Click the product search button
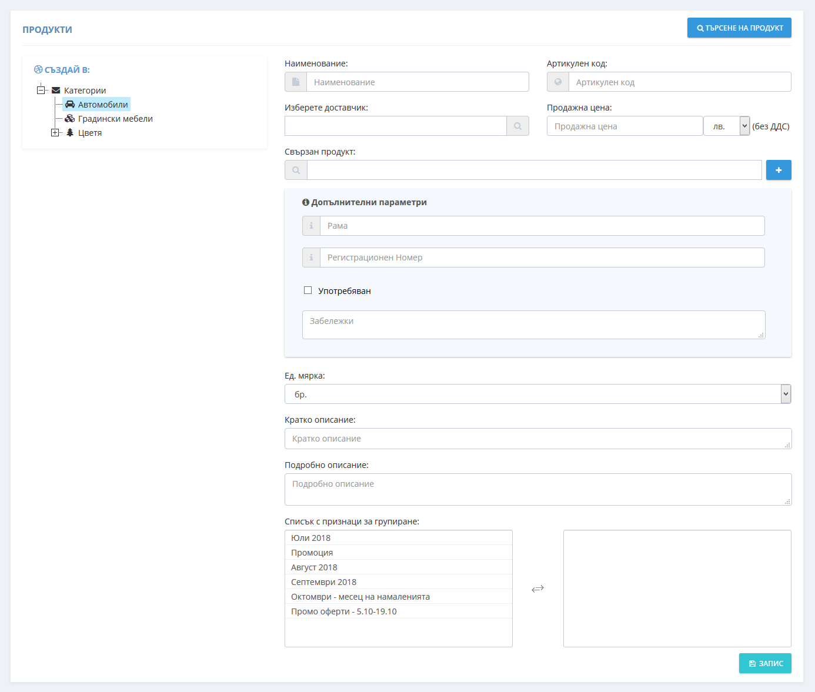Image resolution: width=815 pixels, height=692 pixels. (739, 28)
